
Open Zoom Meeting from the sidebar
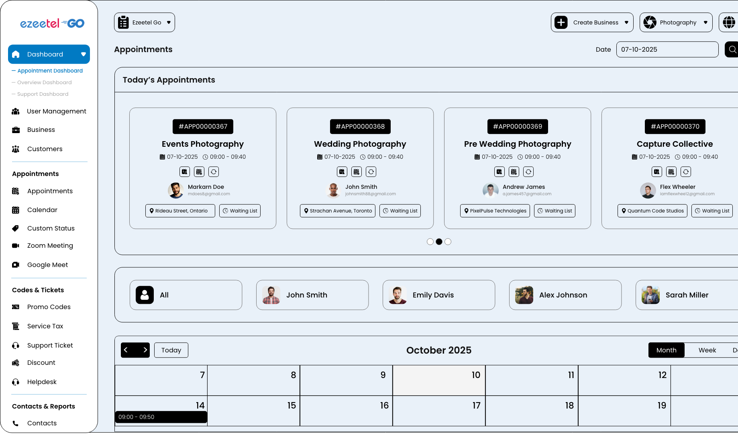click(50, 245)
